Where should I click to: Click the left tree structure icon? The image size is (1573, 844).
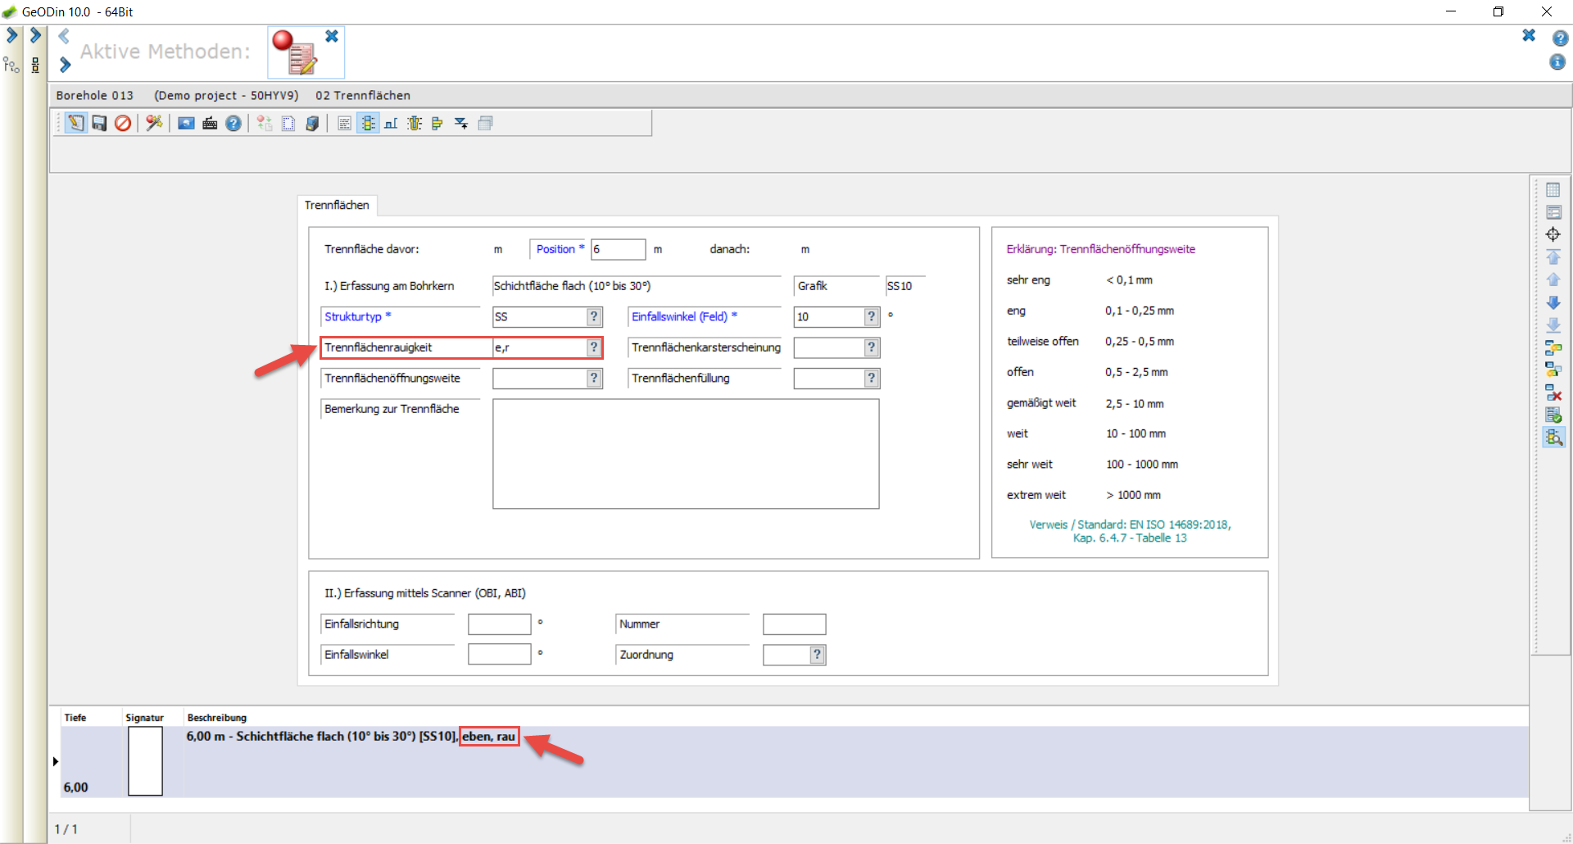pos(11,65)
